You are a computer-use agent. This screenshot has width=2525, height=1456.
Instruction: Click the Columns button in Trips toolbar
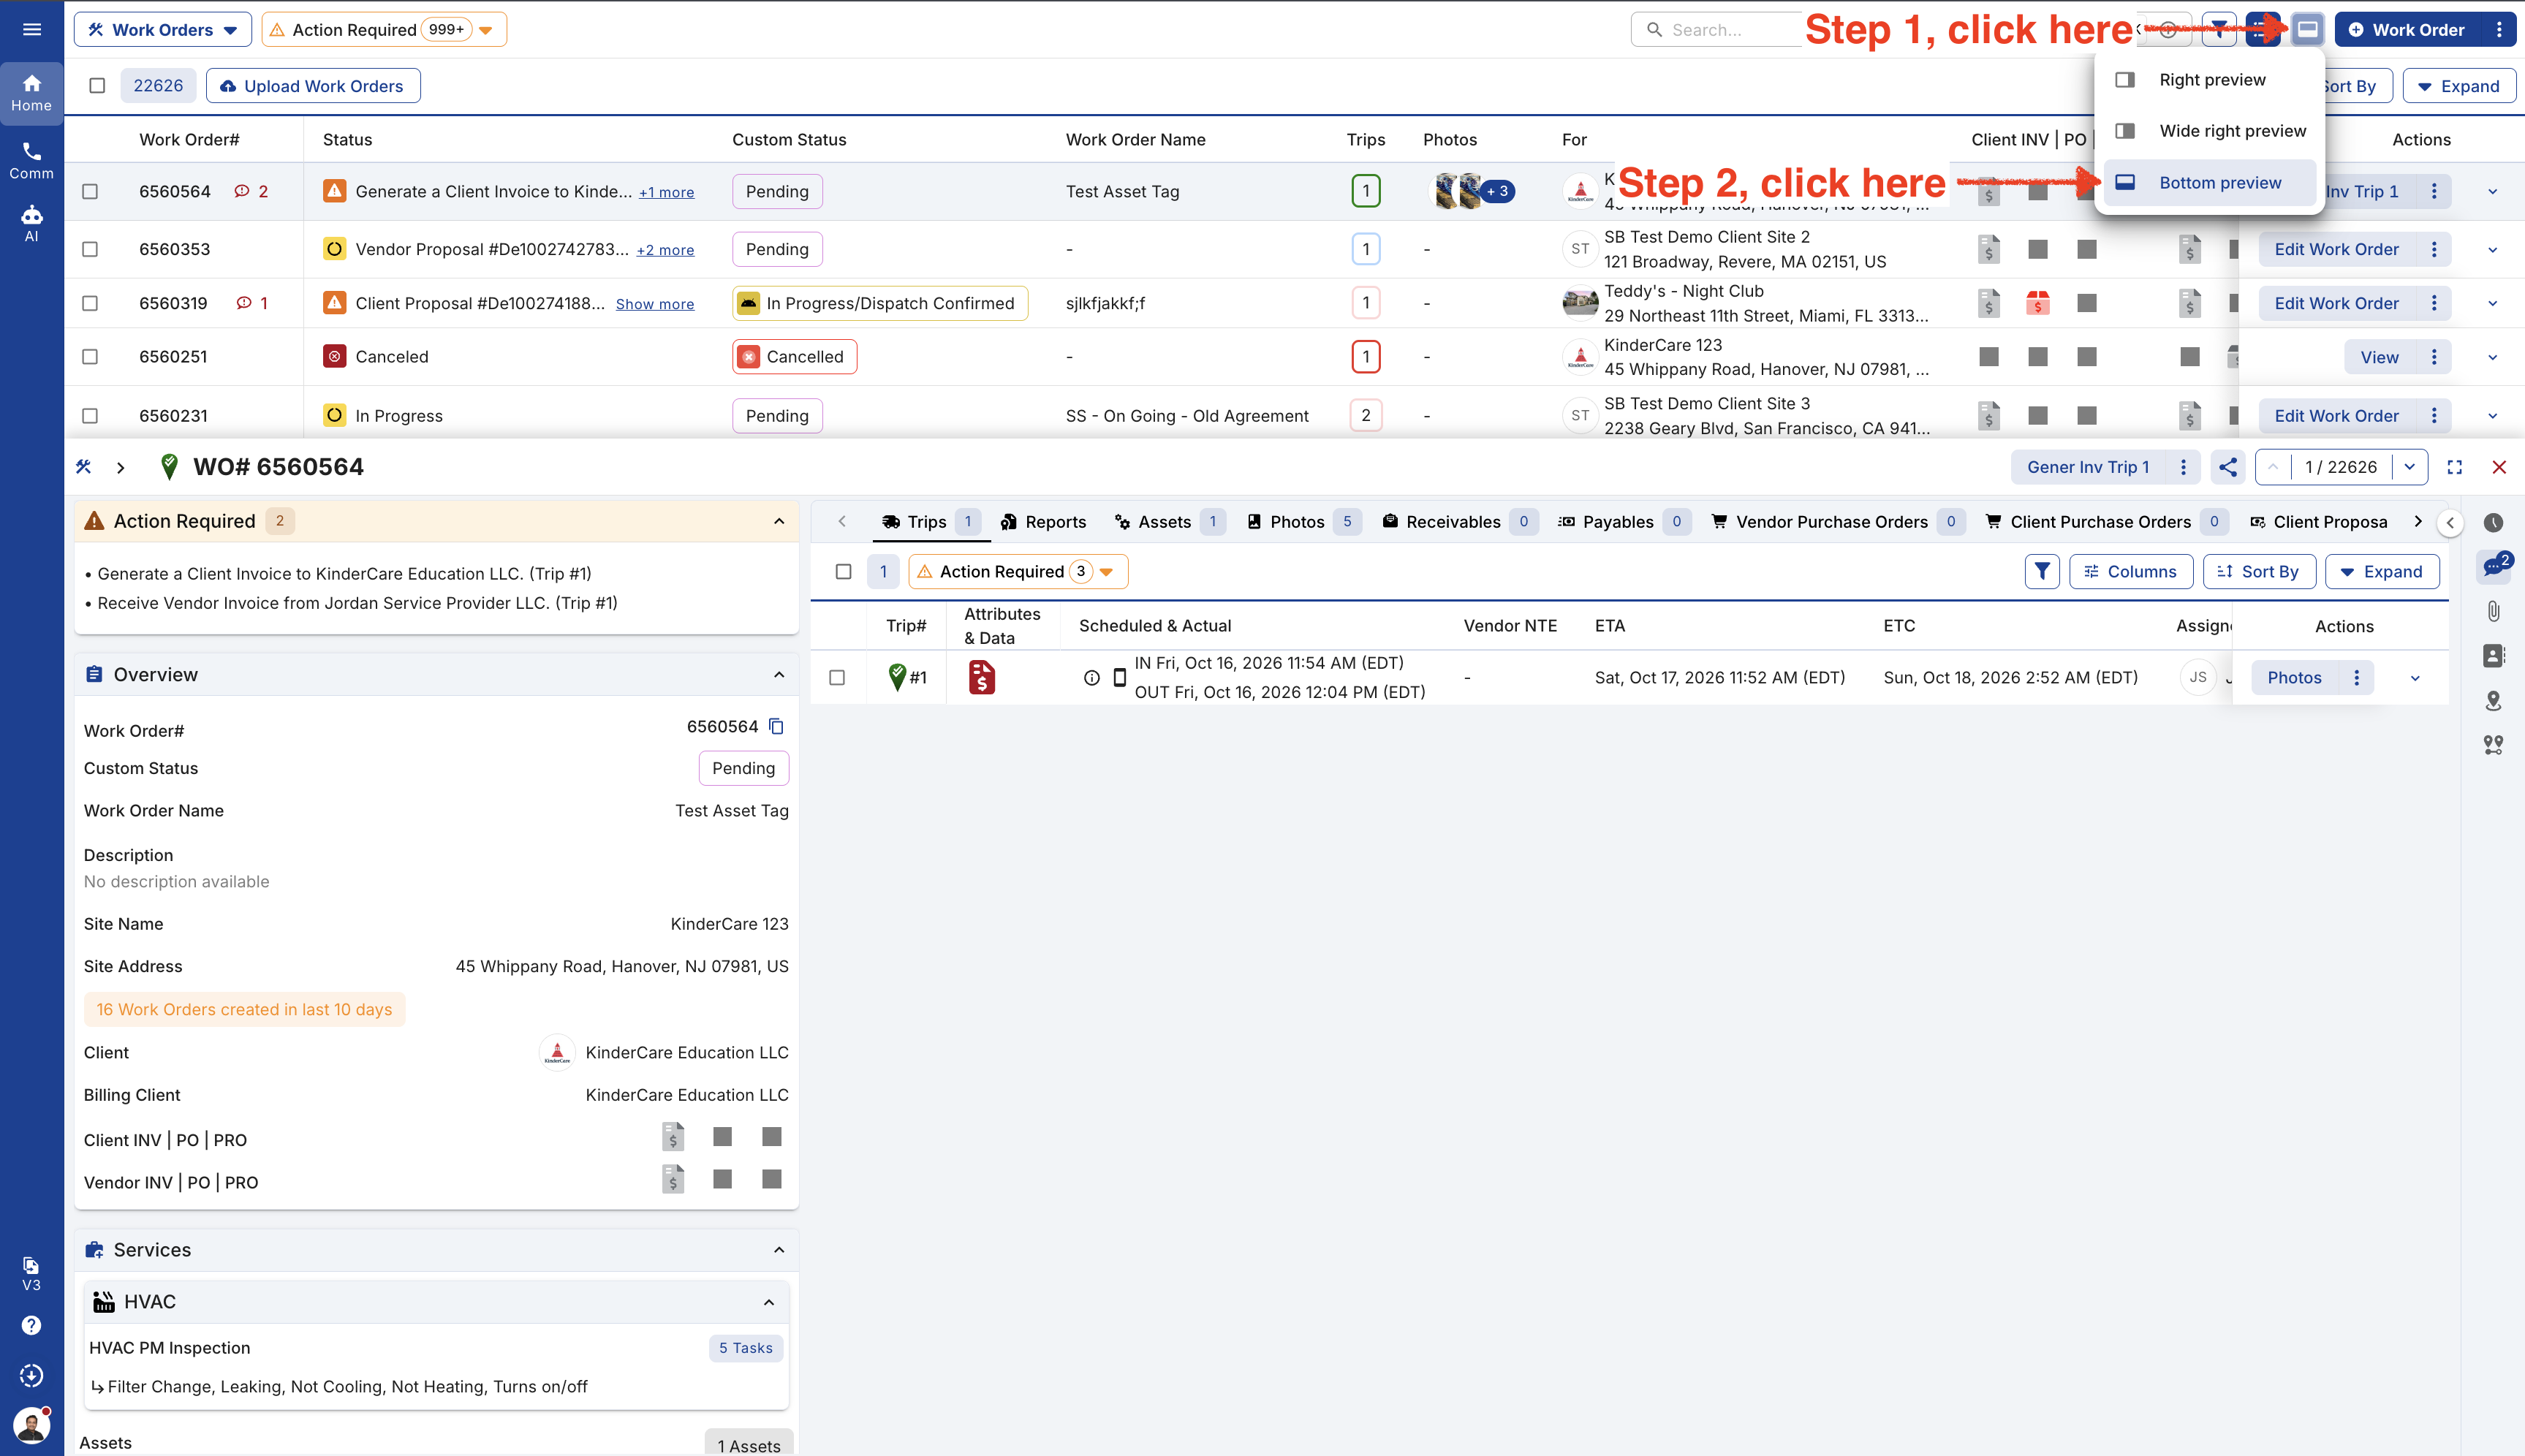[2131, 571]
